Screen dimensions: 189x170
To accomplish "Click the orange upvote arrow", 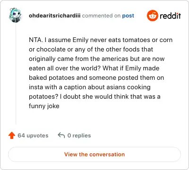I will coord(12,136).
